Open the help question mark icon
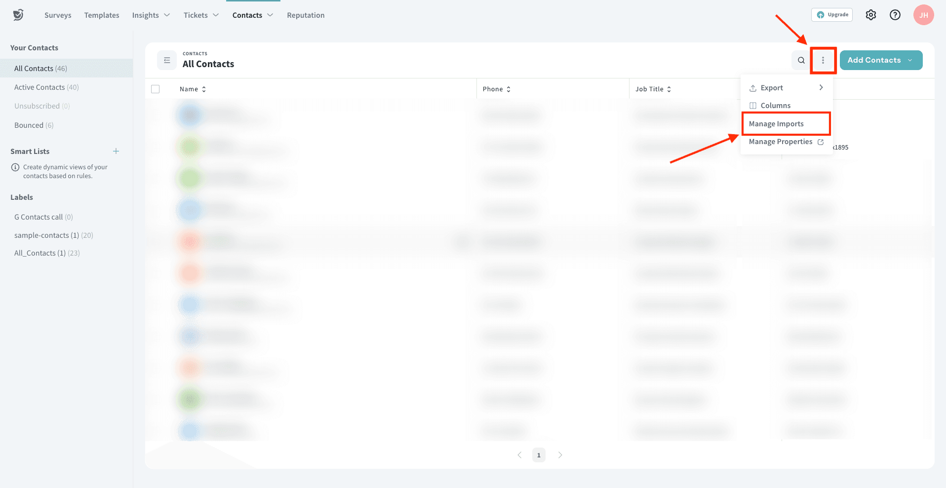 pyautogui.click(x=895, y=15)
